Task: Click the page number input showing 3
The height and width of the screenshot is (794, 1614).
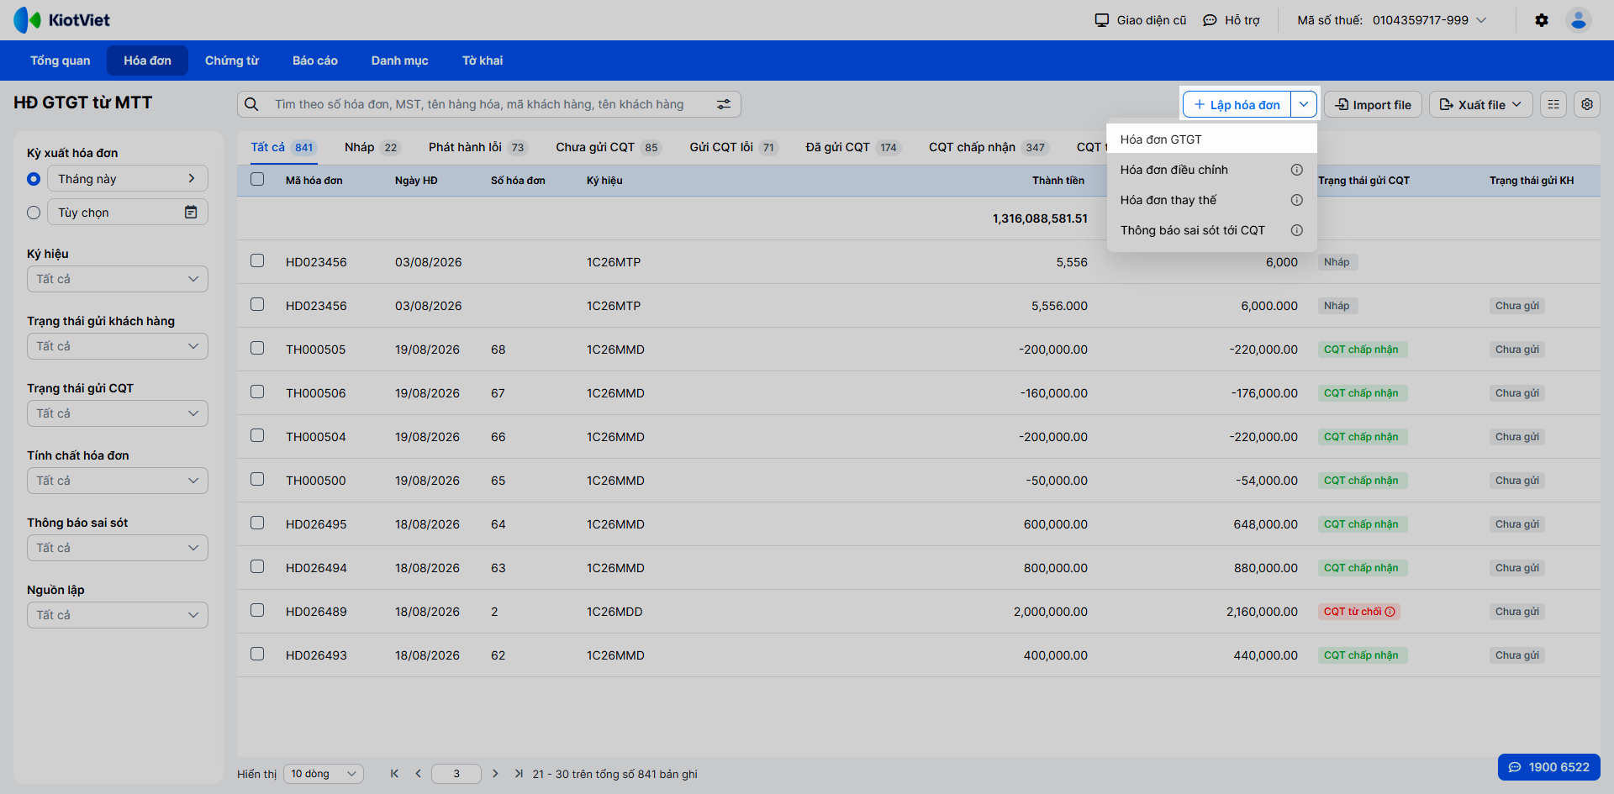Action: (456, 774)
